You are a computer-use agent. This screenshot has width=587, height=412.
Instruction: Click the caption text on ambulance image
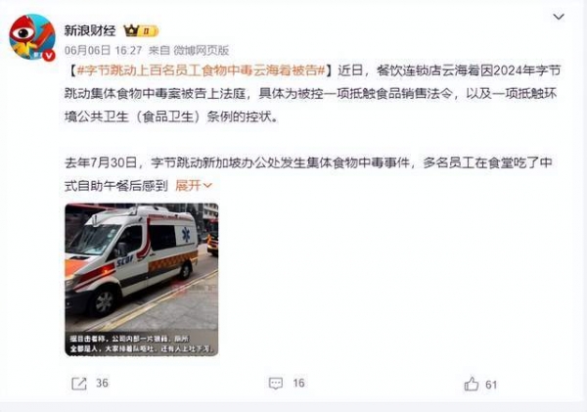point(141,344)
